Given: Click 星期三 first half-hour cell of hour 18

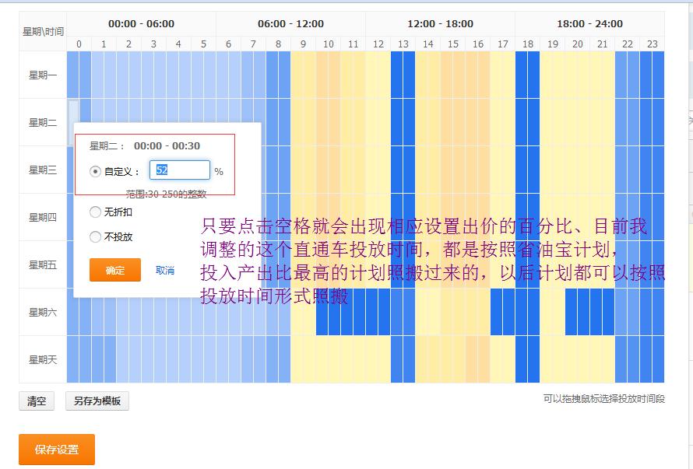Looking at the screenshot, I should [x=522, y=170].
